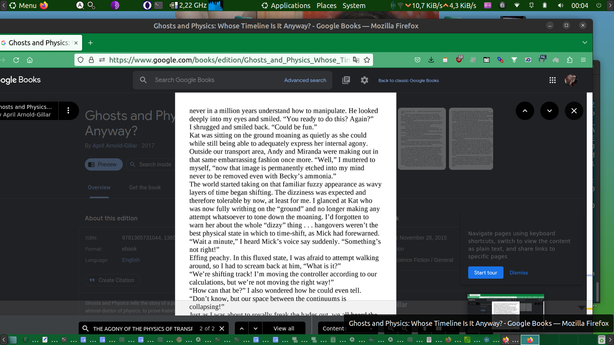View site security lock information
The height and width of the screenshot is (345, 614).
(91, 60)
